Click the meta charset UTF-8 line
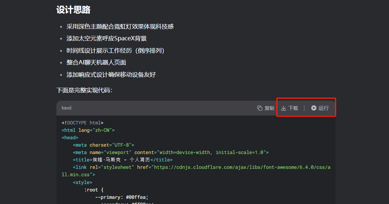389x204 pixels. click(104, 145)
